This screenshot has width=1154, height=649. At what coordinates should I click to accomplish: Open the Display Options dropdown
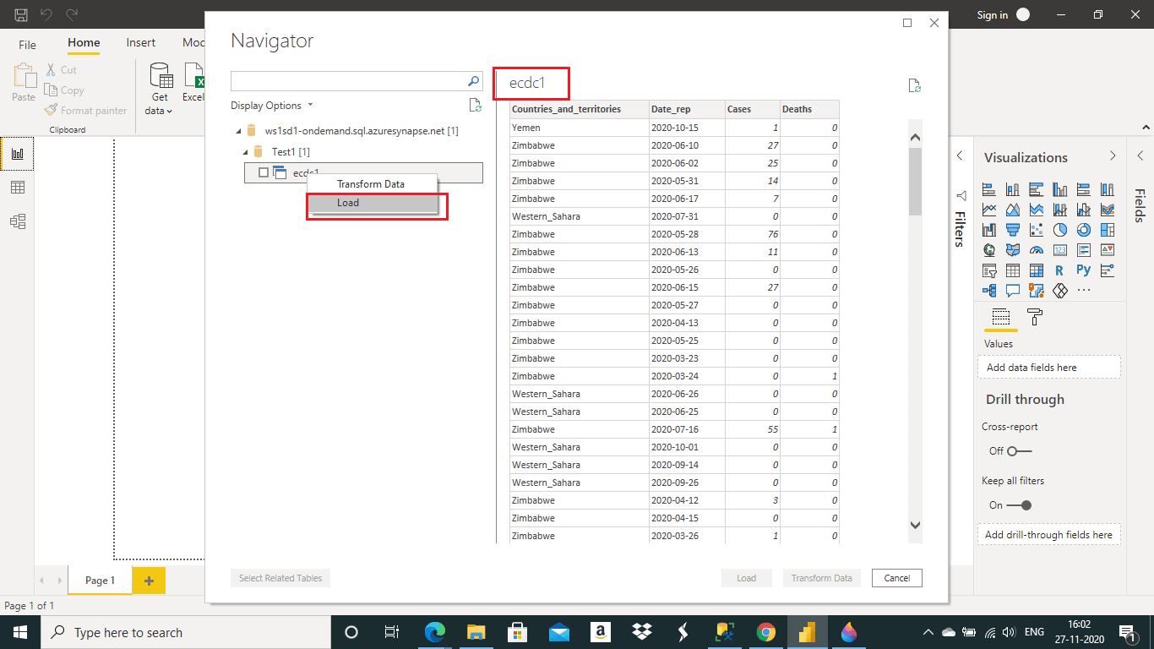(x=272, y=106)
